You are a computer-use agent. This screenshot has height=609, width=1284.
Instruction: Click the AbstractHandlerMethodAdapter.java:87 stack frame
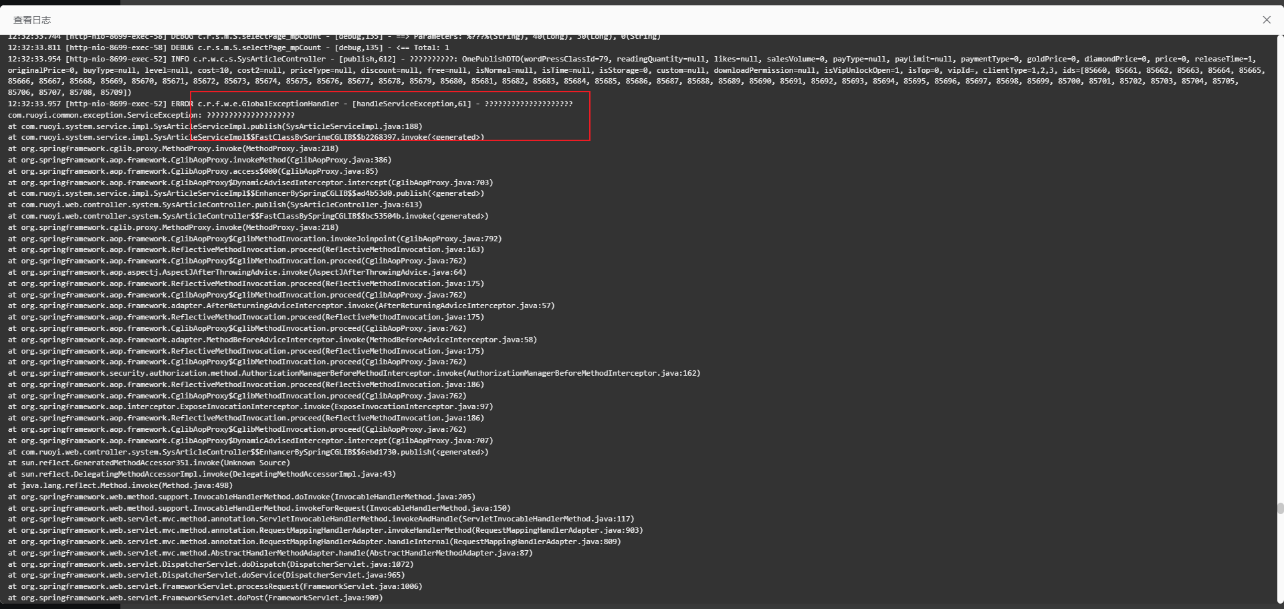270,554
